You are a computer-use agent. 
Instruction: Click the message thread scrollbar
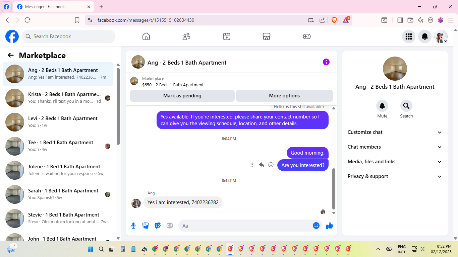334,189
